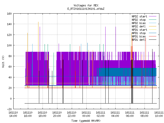The image size is (164, 123).
Task: Click the NPD2 defl orange legend line
Action: click(152, 26)
